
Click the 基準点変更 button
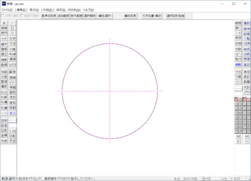[x=49, y=16]
